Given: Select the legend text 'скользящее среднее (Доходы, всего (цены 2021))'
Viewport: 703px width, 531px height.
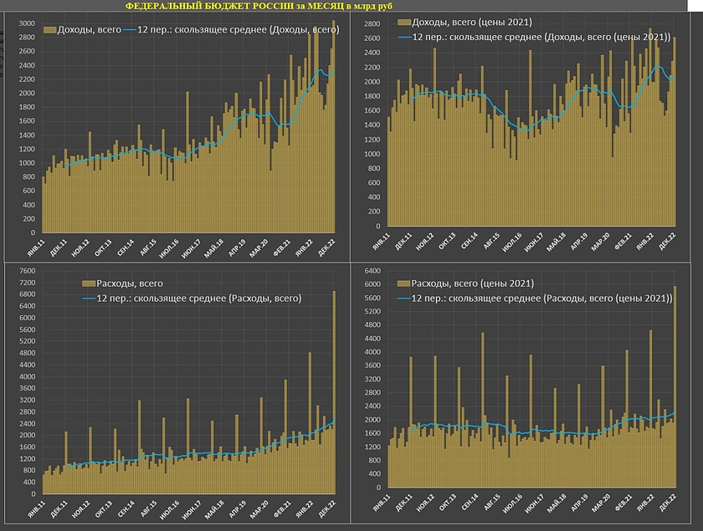Looking at the screenshot, I should 544,37.
